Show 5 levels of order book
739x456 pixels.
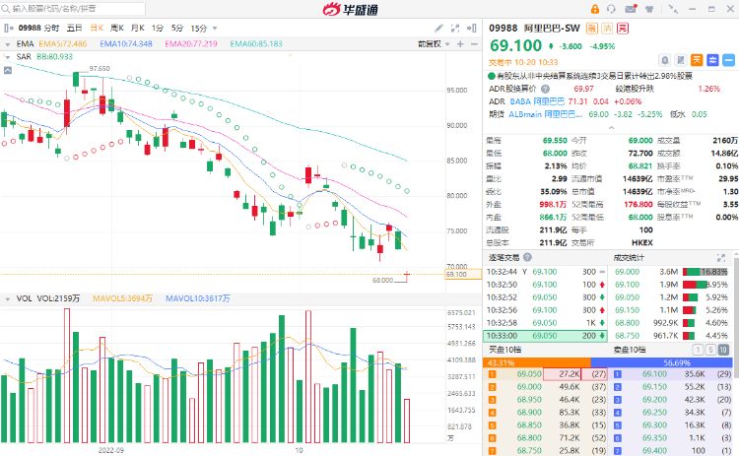[x=710, y=350]
